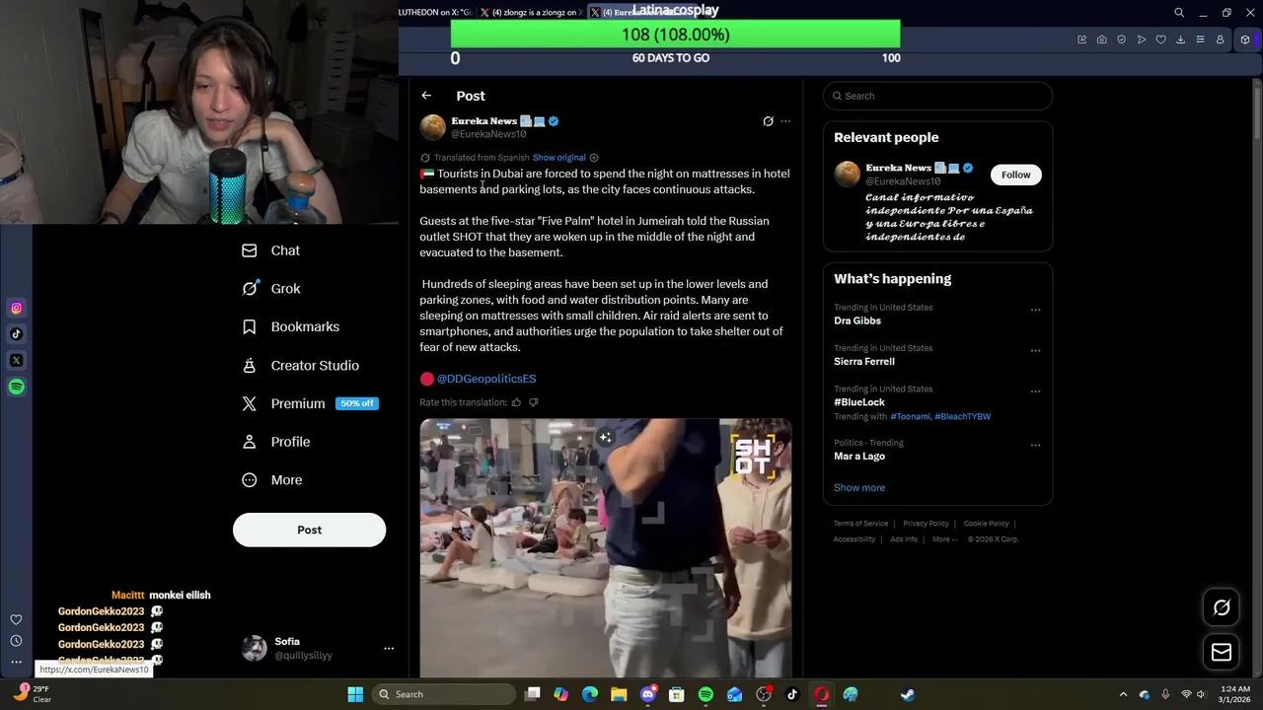Open Spotify from taskbar
The width and height of the screenshot is (1263, 710).
706,694
